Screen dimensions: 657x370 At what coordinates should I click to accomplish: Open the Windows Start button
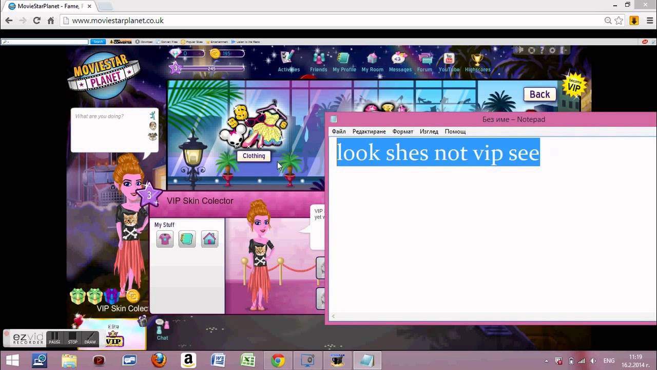click(x=12, y=361)
